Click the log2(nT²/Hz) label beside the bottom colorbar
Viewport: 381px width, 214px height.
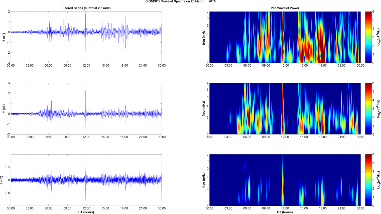[379, 180]
